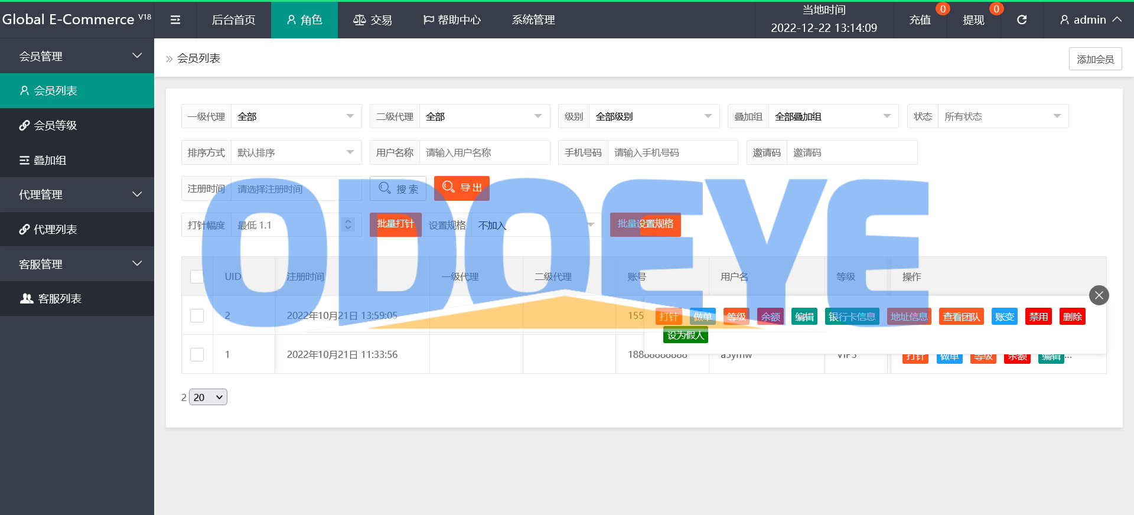Open 会员等级 in the sidebar

tap(77, 125)
